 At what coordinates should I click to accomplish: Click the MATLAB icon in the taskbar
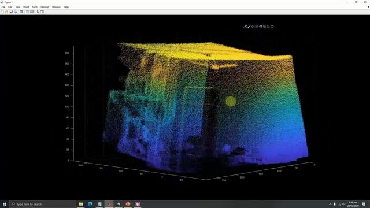point(109,204)
